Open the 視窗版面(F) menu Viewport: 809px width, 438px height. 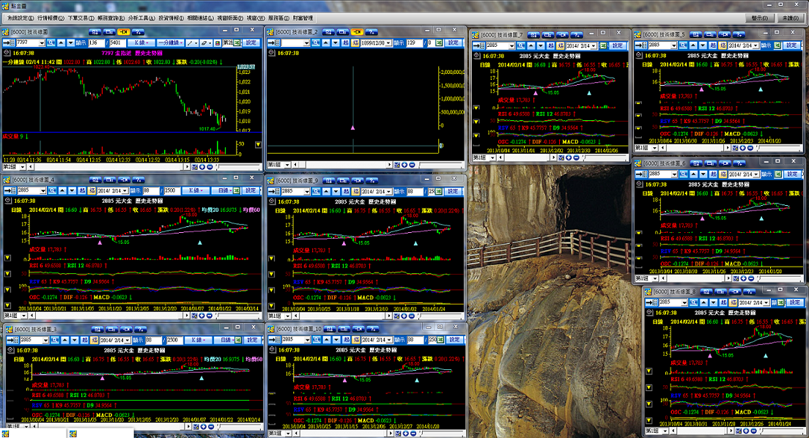coord(230,18)
